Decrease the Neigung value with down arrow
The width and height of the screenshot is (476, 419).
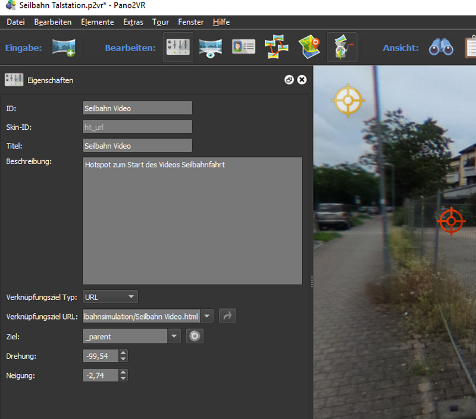123,378
